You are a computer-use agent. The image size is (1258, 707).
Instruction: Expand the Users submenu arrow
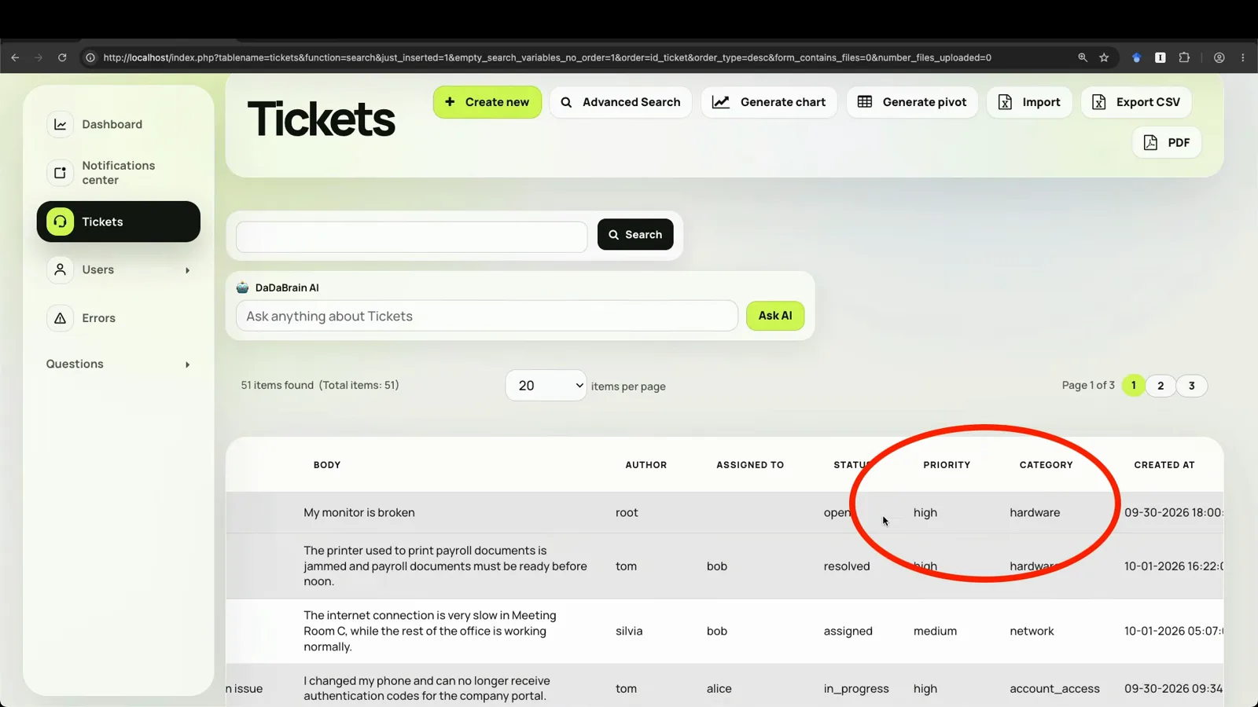coord(187,270)
